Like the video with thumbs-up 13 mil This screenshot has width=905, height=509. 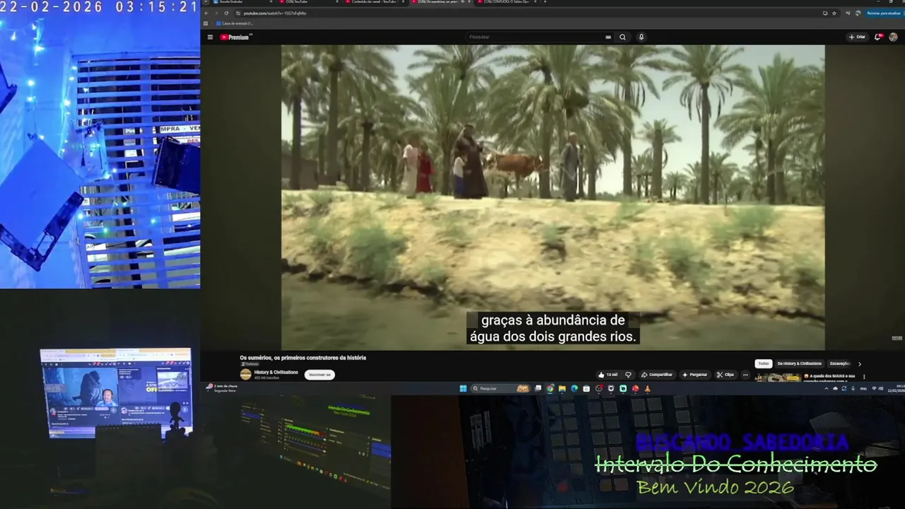607,375
